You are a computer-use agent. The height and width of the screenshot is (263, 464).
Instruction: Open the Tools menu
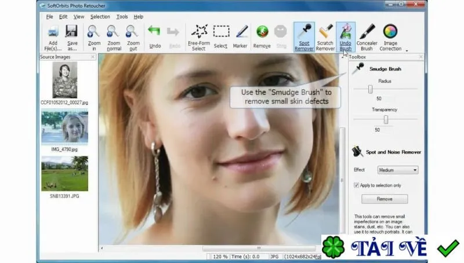122,17
